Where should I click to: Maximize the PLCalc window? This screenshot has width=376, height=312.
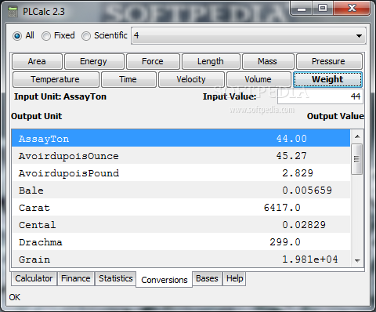coord(323,9)
